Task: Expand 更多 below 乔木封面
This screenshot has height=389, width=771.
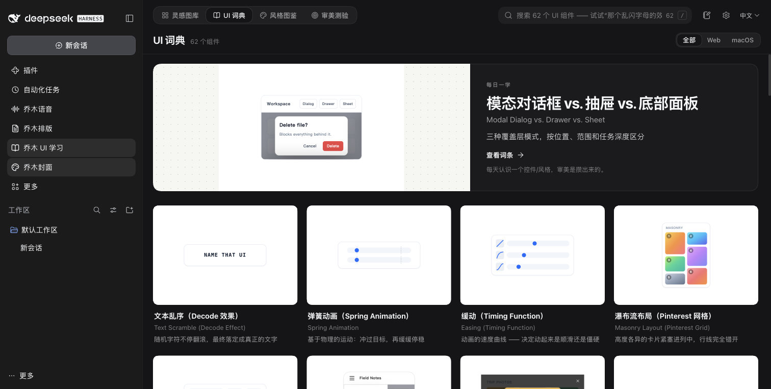Action: point(71,187)
